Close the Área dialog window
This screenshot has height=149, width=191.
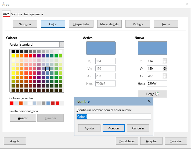click(186, 4)
